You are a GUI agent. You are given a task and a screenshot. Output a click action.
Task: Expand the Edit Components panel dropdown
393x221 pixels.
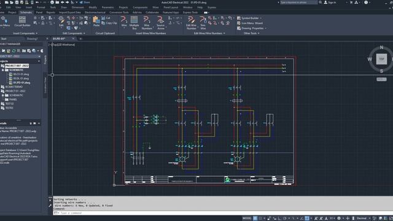click(84, 33)
